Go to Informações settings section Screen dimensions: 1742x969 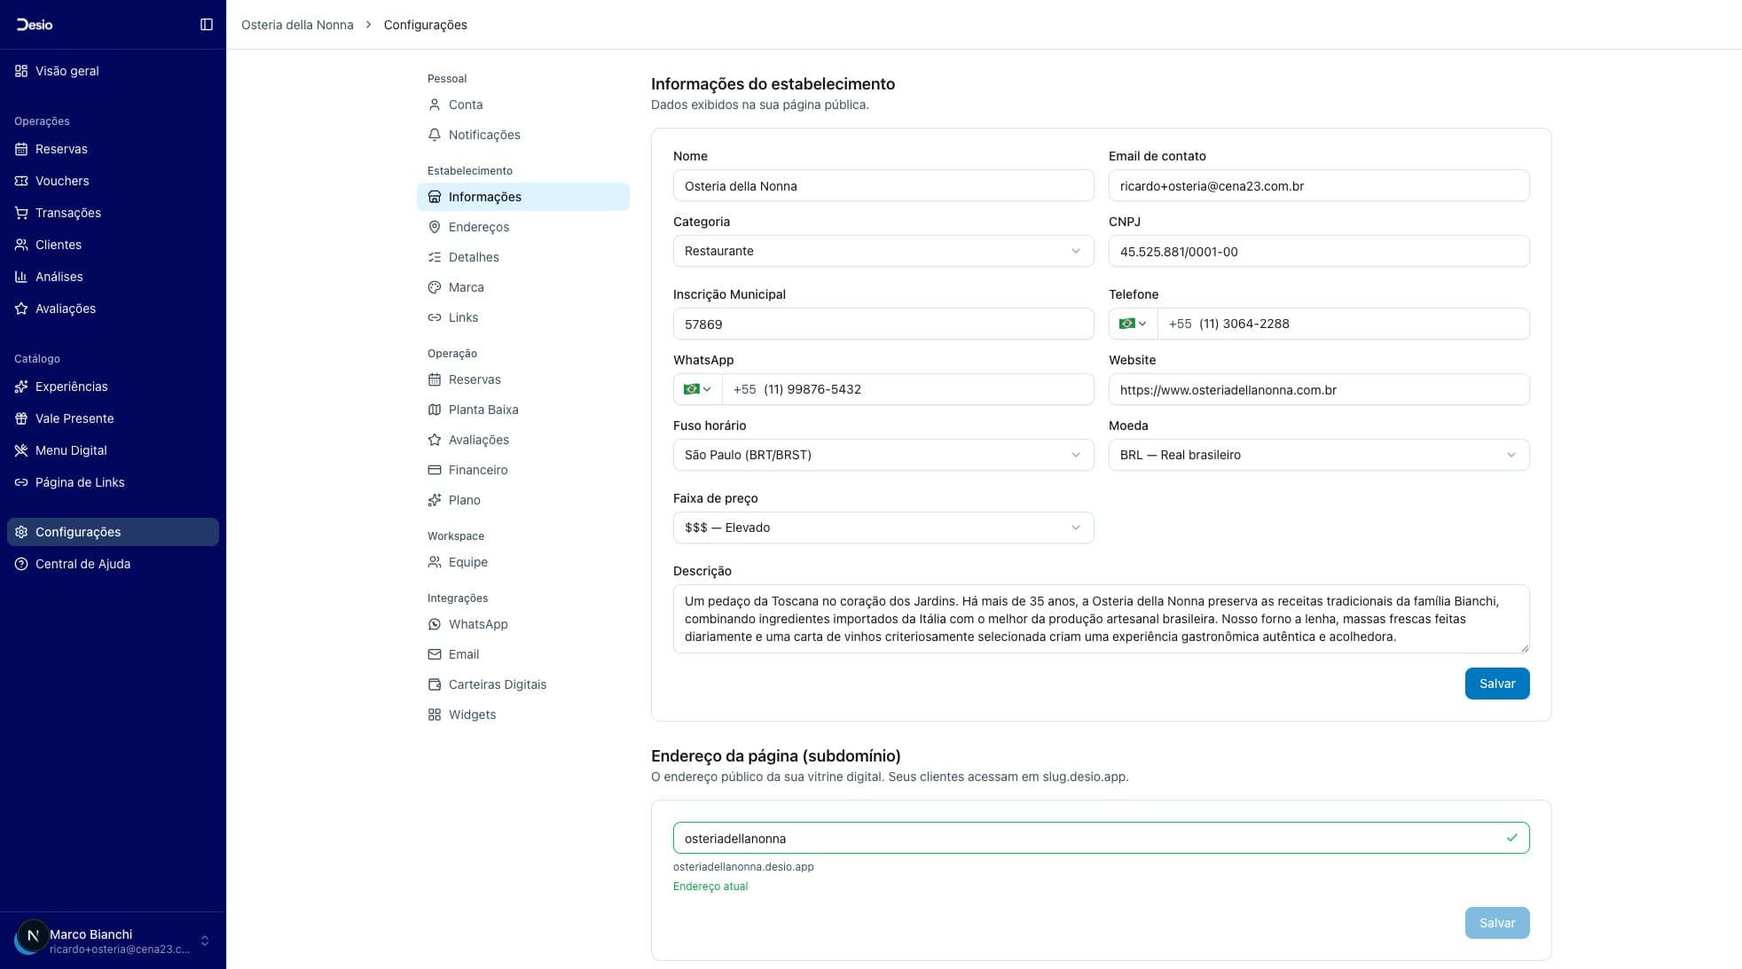pyautogui.click(x=523, y=197)
